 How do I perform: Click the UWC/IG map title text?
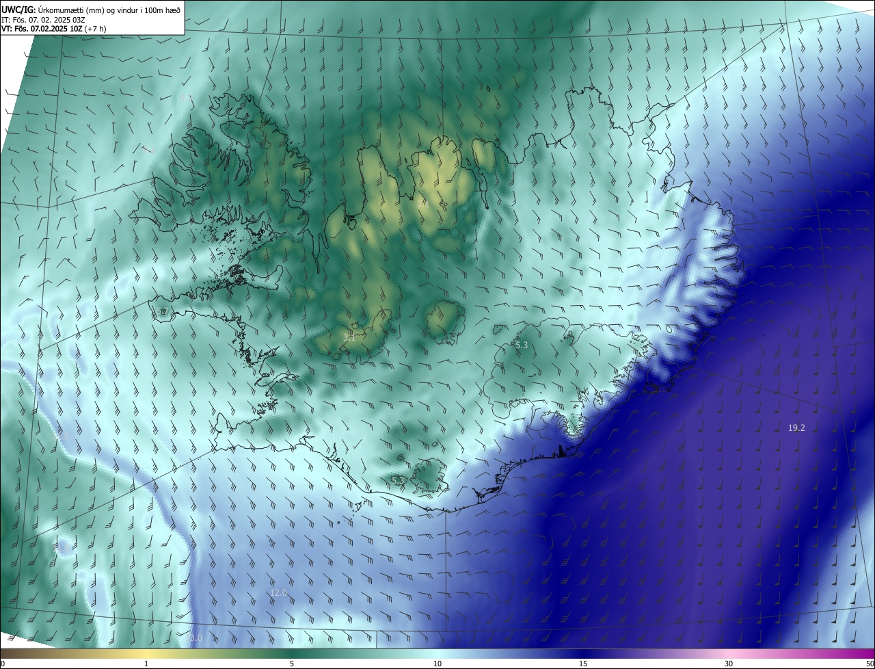[92, 9]
